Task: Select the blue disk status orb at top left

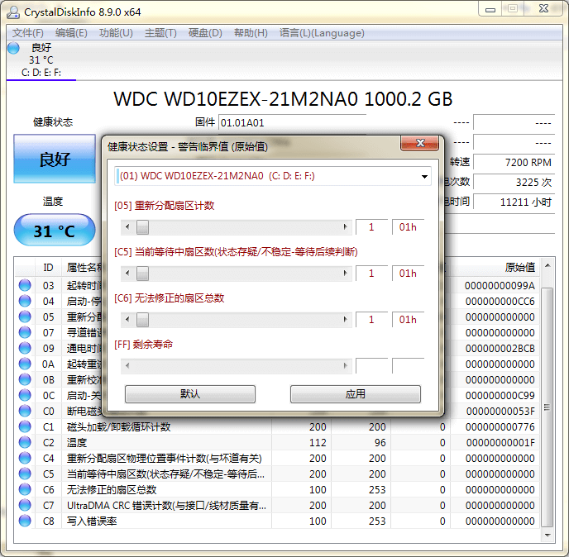Action: [13, 48]
